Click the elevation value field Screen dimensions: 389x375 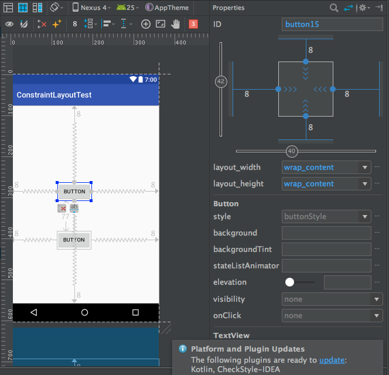[347, 282]
